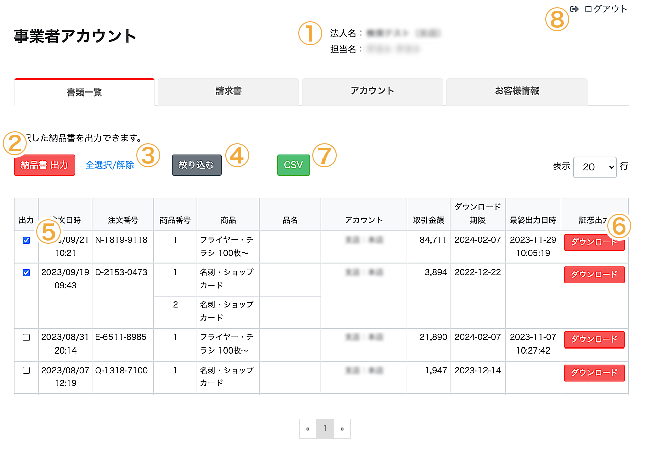Open the アカウント tab
Image resolution: width=646 pixels, height=464 pixels.
click(372, 91)
